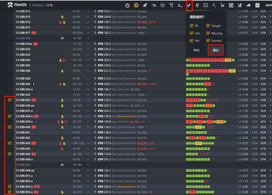Uncheck the Danger checkbox
This screenshot has width=272, height=195.
click(x=208, y=26)
